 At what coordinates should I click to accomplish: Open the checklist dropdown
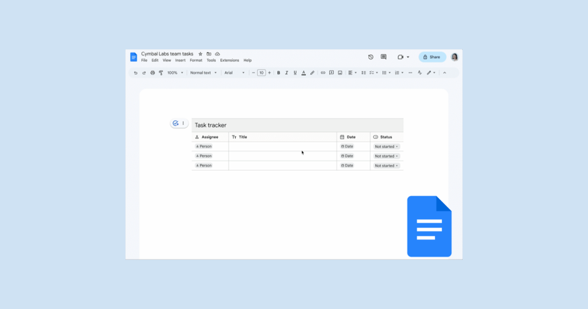pyautogui.click(x=374, y=73)
